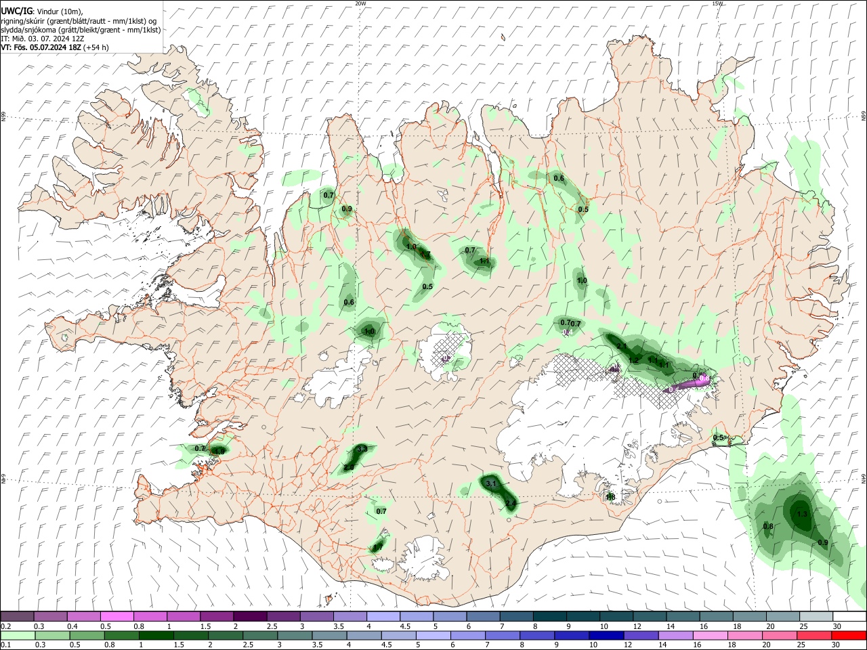867x650 pixels.
Task: Select navy blue swatch between 10 and 12 in rain legend
Action: [605, 635]
